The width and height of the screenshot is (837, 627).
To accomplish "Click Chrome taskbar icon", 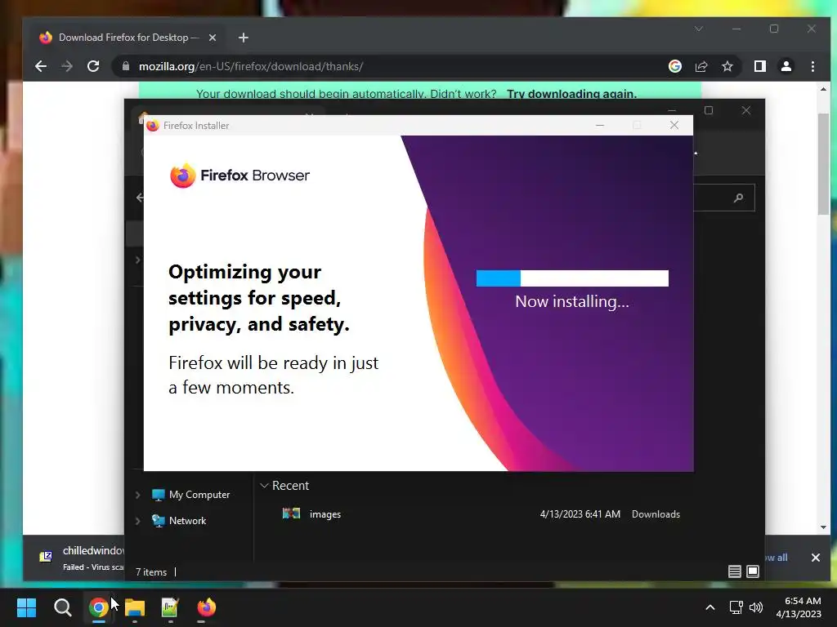I will pyautogui.click(x=99, y=607).
